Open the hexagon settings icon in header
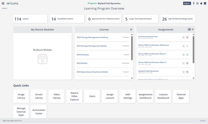The image size is (208, 124). point(197,3)
